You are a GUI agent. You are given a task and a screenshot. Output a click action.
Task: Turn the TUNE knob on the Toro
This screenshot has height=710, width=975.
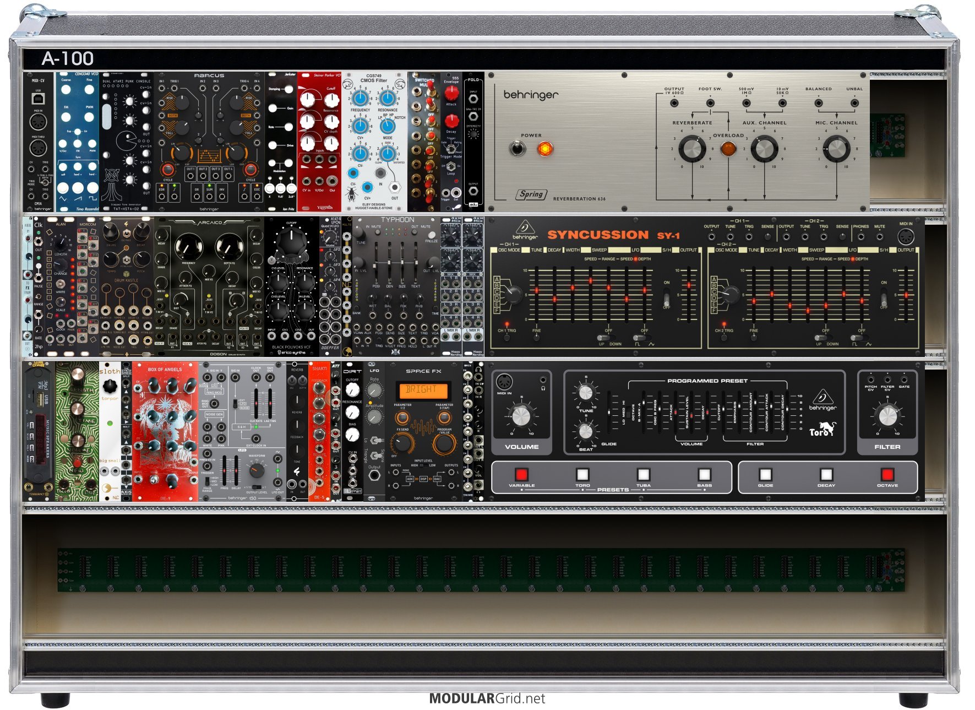586,393
